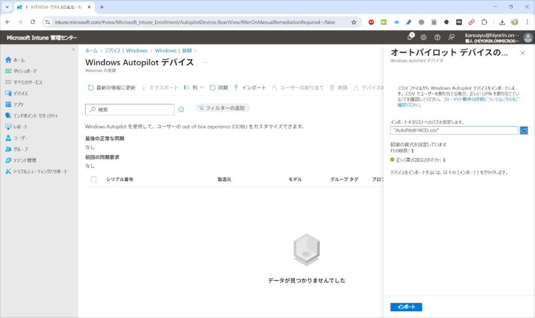Collapse the left sidebar with the double chevron
Screen dimensions: 535x318
(73, 50)
